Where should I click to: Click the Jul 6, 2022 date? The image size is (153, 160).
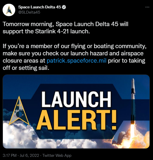[x=30, y=155]
